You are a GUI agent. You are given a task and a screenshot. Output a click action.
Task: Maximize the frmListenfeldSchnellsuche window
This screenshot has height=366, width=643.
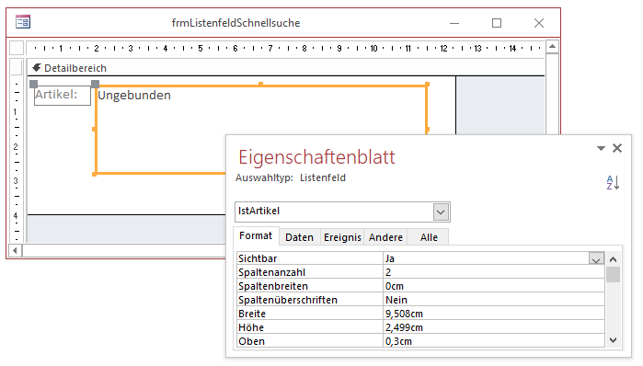pos(497,23)
